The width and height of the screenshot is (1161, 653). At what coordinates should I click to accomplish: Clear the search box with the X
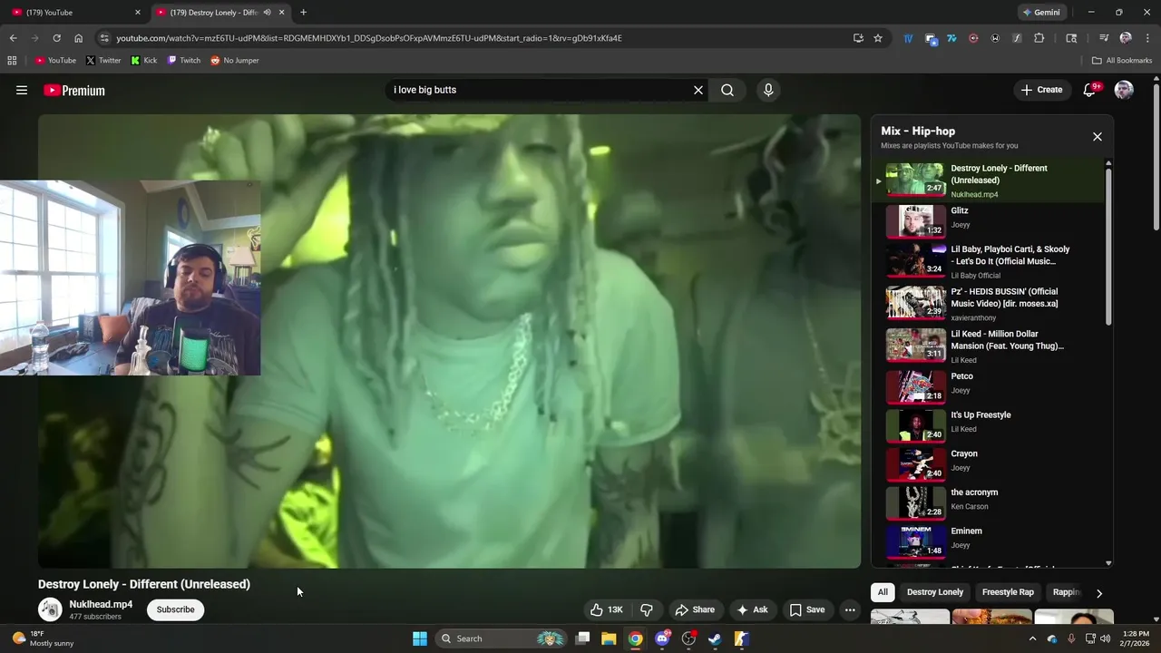pyautogui.click(x=698, y=90)
